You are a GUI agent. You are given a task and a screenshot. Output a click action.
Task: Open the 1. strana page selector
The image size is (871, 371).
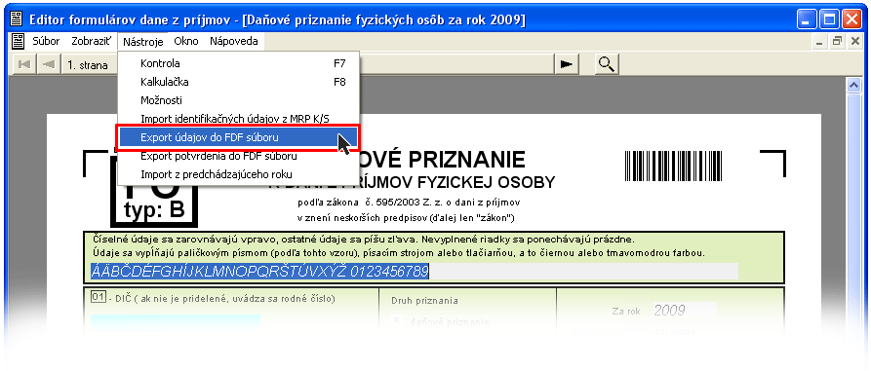tap(89, 65)
